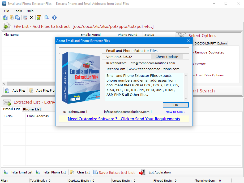Click the app icon in title bar
Viewport: 244px width, 183px height.
[4, 3]
